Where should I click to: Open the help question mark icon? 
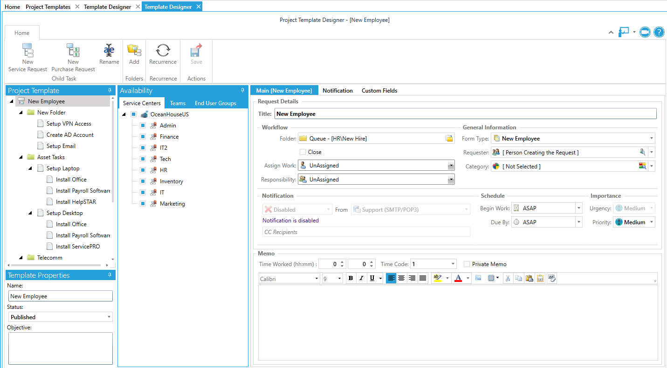pyautogui.click(x=659, y=32)
